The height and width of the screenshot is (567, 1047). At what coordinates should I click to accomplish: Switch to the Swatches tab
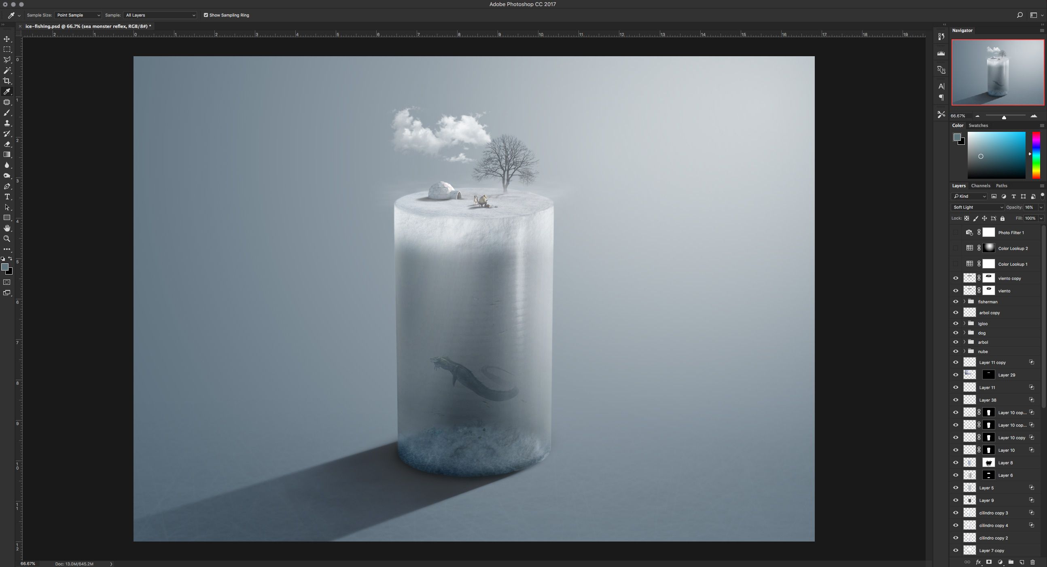978,126
